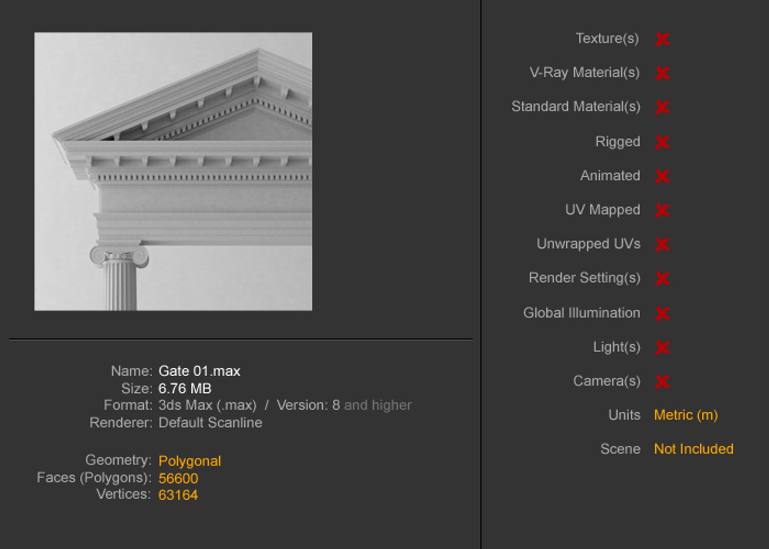Click the Format: label
The width and height of the screenshot is (769, 549).
(x=128, y=405)
